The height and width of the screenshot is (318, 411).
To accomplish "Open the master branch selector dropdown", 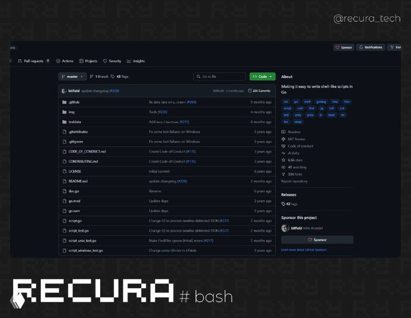I will click(72, 77).
